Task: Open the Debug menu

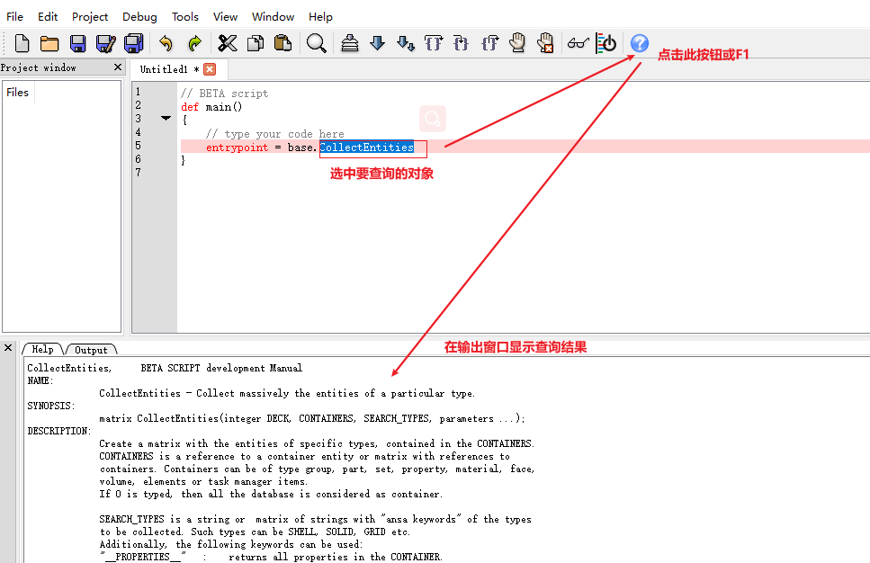Action: pyautogui.click(x=139, y=16)
